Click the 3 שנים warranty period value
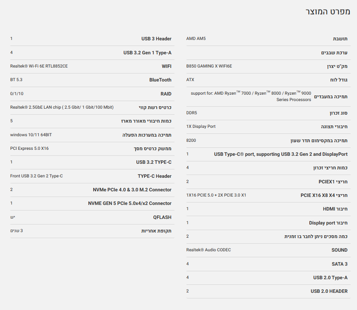The image size is (357, 310). coord(16,231)
